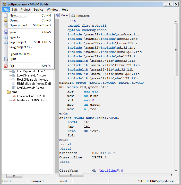Viewport: 181px width, 185px height.
Task: Click the code editor horizontal scrollbar thumb
Action: pyautogui.click(x=72, y=175)
